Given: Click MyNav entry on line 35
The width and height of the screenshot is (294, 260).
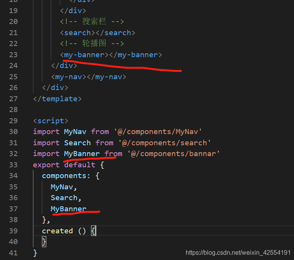Looking at the screenshot, I should click(62, 187).
